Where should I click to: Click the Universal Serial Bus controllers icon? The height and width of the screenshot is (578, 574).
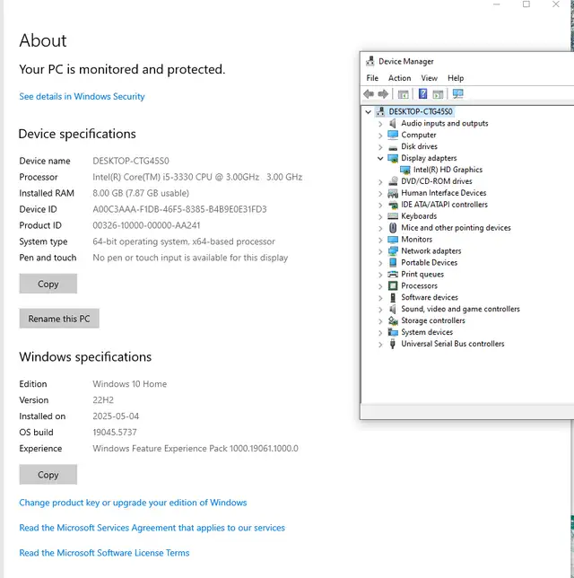(393, 344)
